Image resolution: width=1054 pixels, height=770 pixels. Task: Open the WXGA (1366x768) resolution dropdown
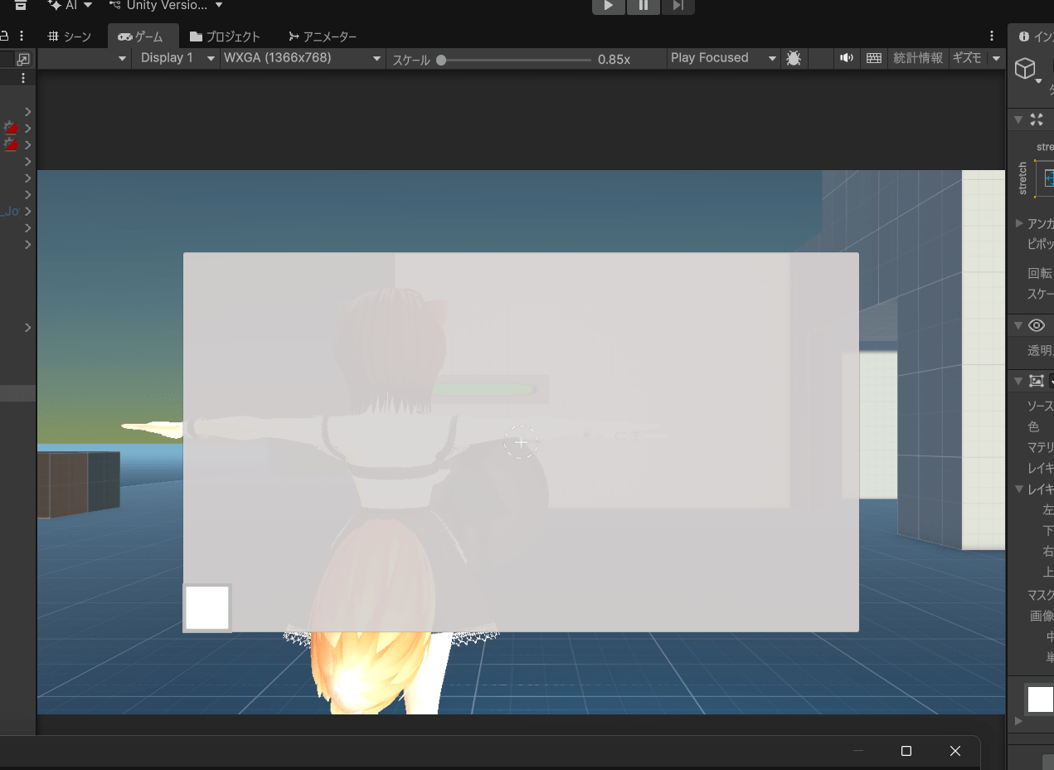(303, 58)
